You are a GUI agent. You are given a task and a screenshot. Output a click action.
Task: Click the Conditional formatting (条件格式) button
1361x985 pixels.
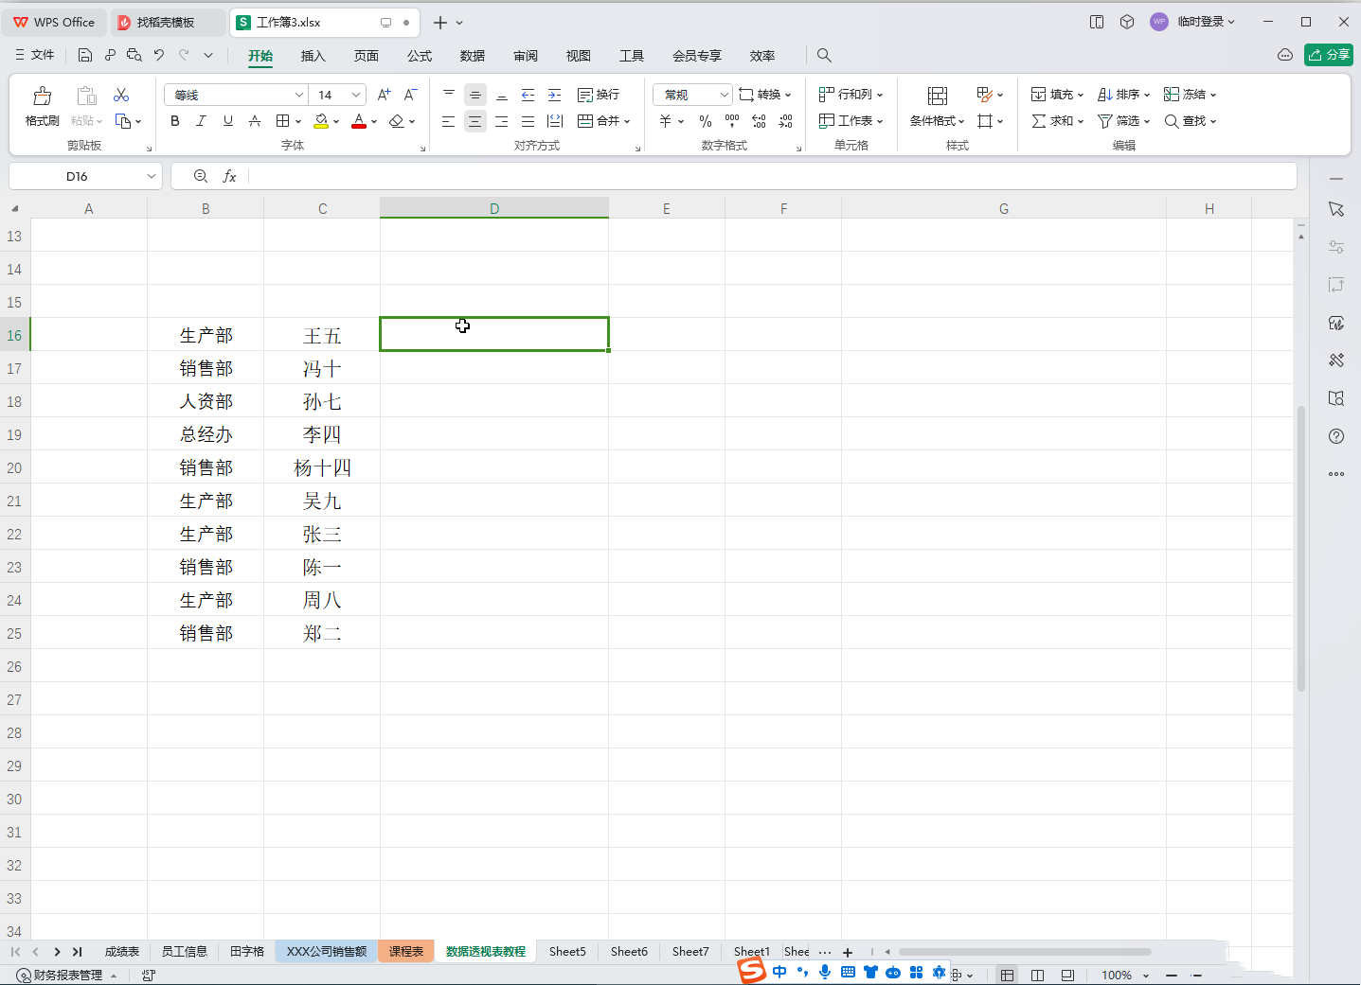937,106
